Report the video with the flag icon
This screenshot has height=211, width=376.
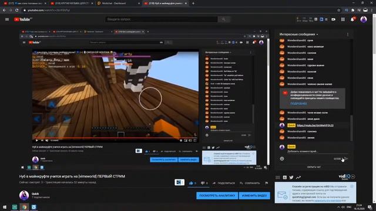[x=267, y=183]
